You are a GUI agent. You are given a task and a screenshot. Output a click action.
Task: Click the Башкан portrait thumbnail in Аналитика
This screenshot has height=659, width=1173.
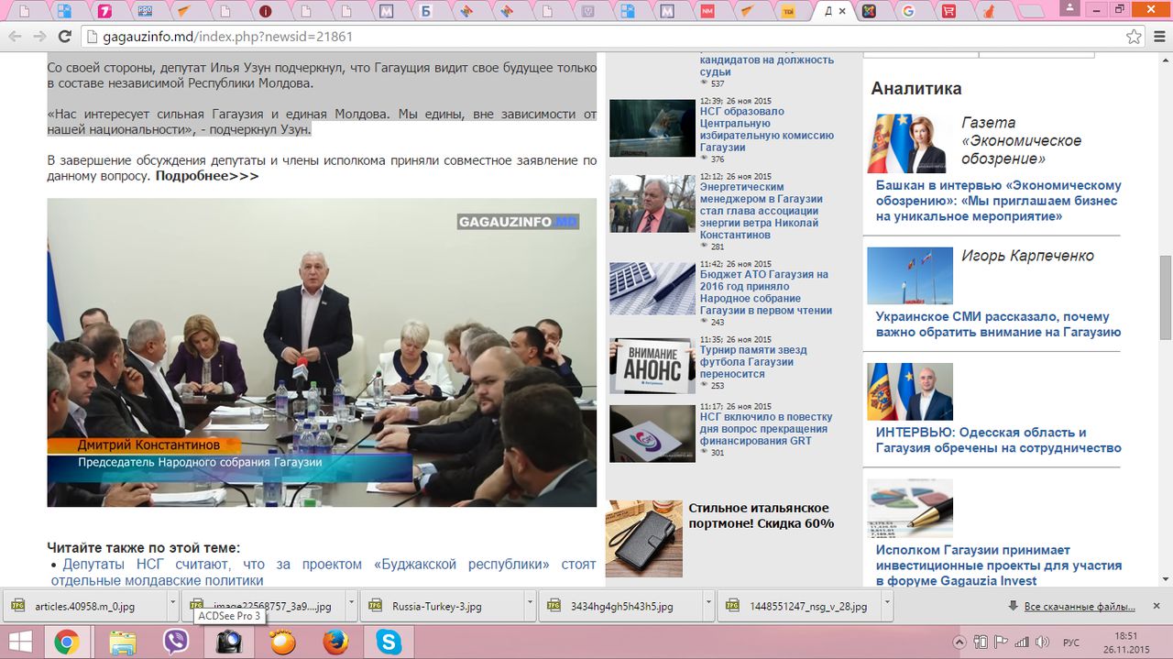910,144
